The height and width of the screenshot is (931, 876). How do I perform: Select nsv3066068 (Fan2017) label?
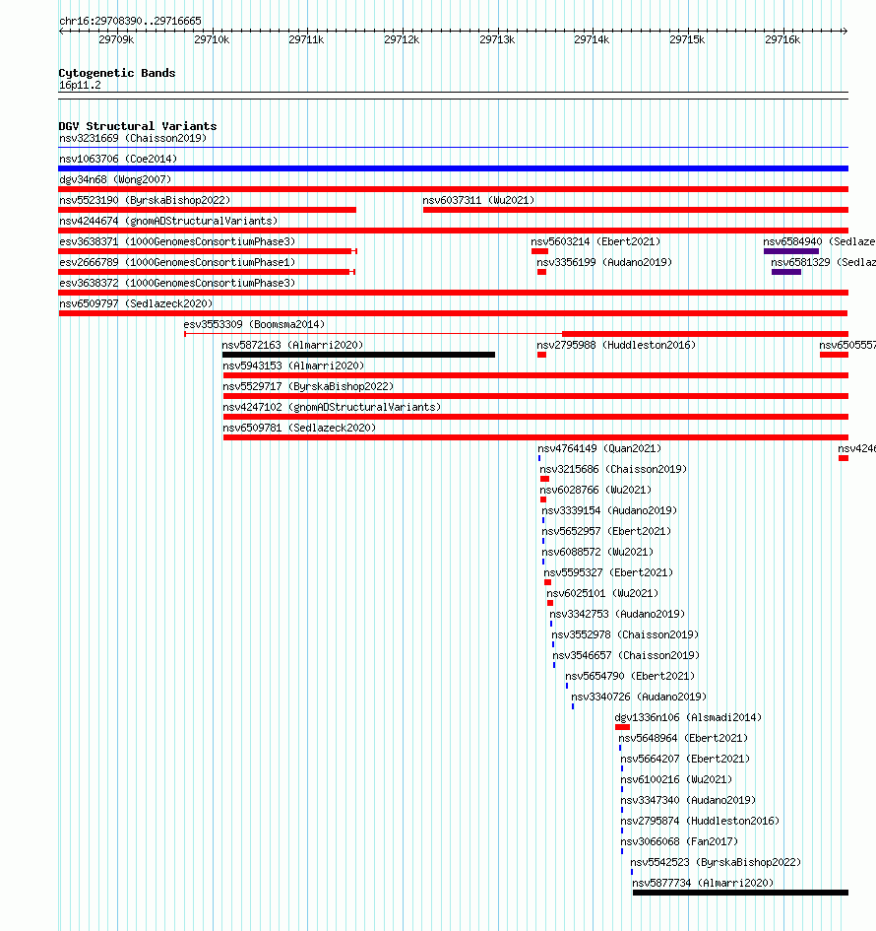point(679,842)
